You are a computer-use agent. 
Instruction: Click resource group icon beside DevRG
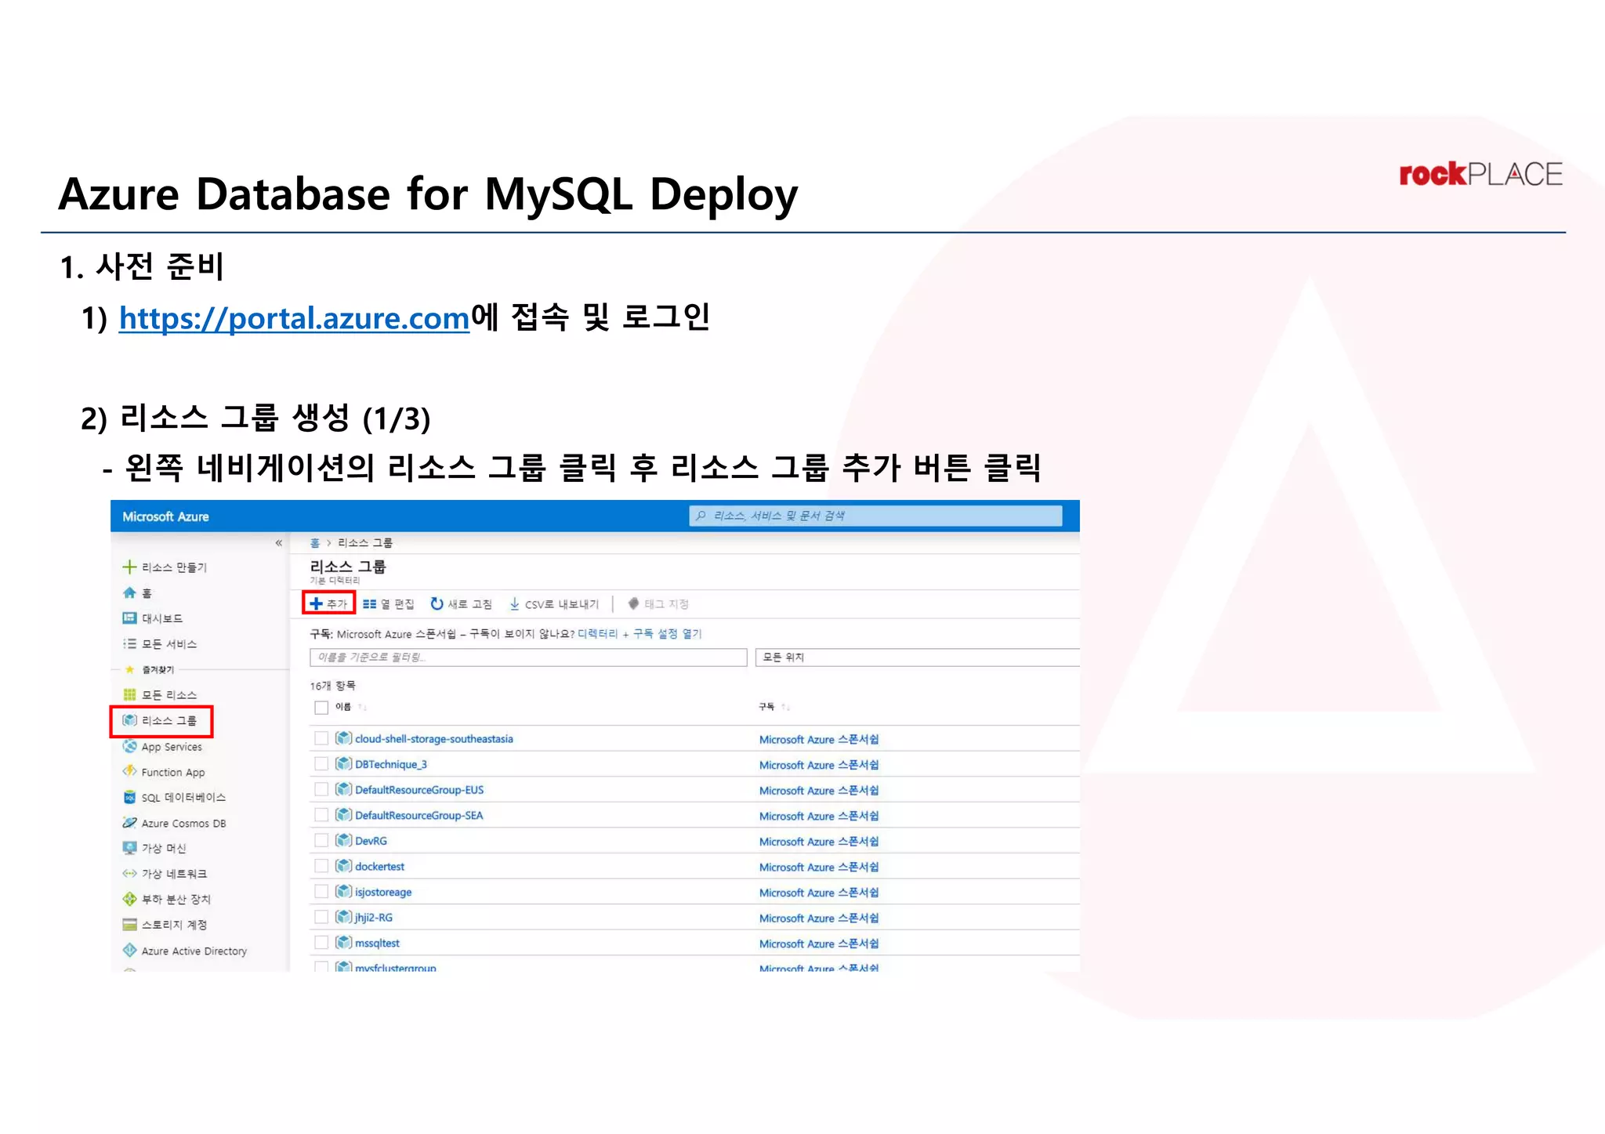pos(343,840)
